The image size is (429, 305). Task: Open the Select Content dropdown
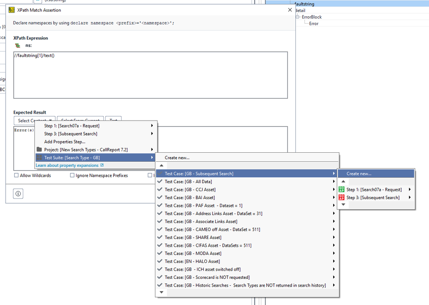point(34,121)
